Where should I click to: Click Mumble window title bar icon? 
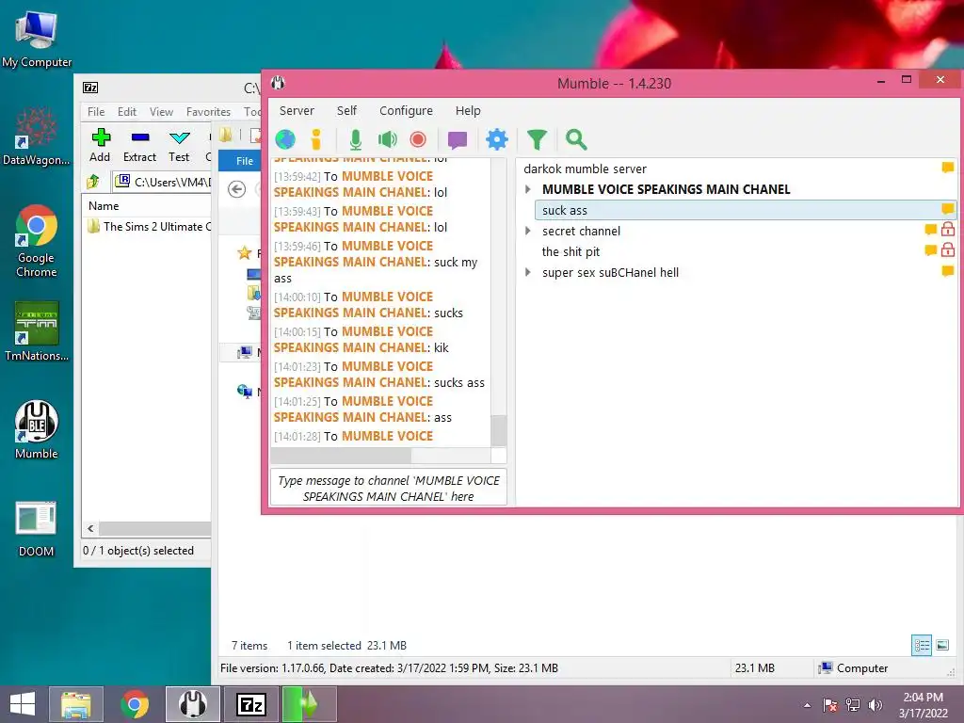click(x=278, y=83)
